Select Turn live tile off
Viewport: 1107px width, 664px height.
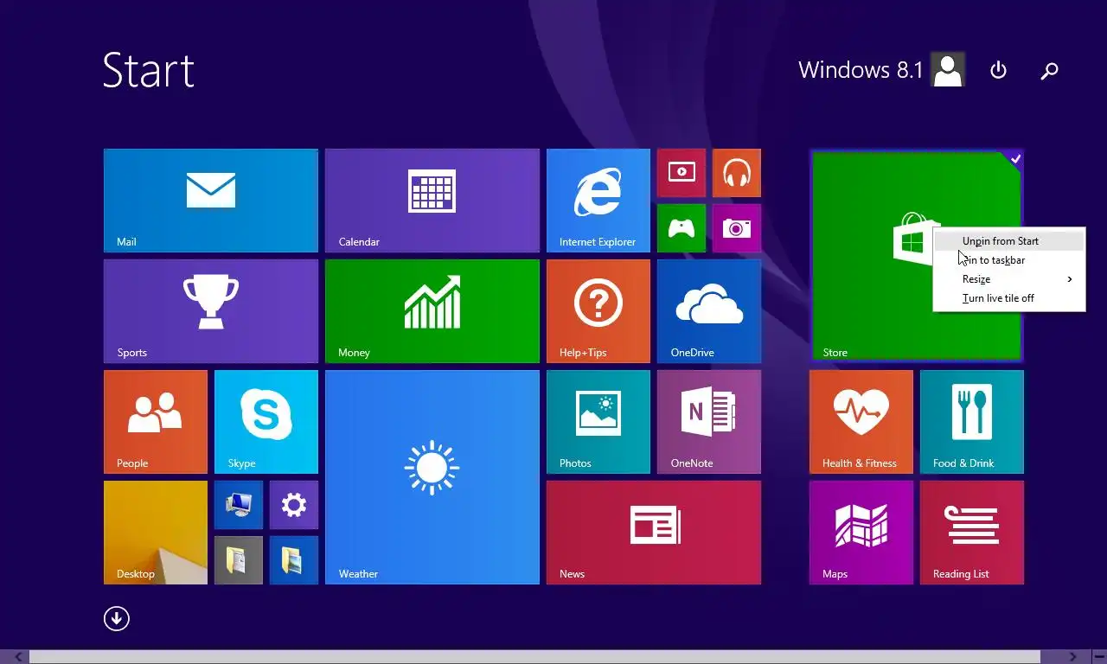[x=1008, y=298]
